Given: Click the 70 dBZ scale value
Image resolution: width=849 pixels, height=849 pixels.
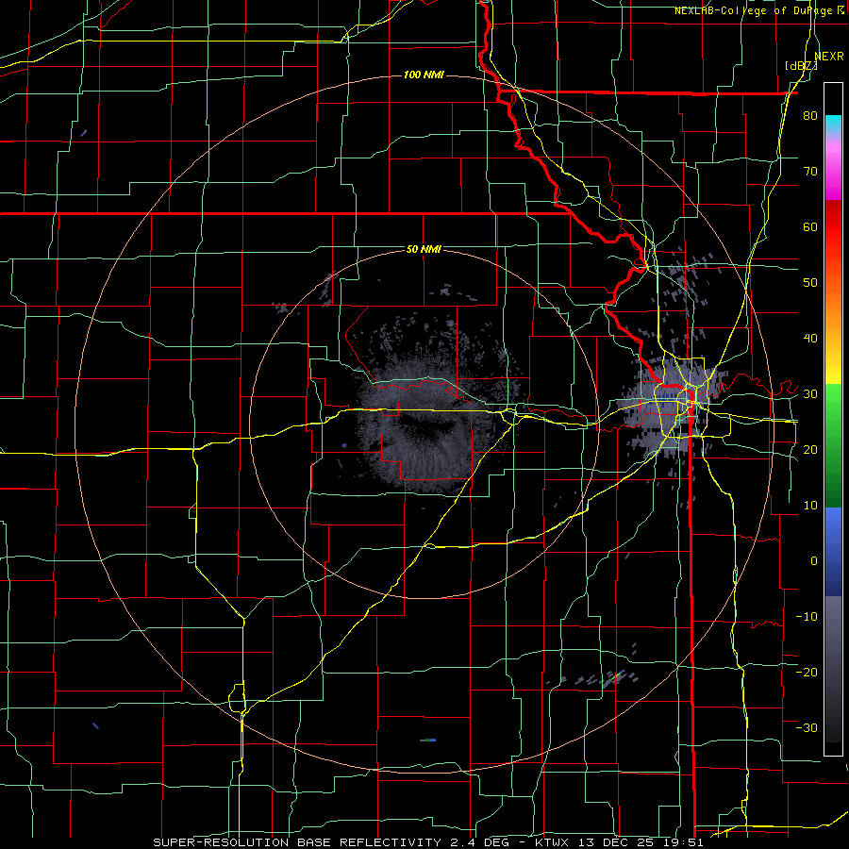Looking at the screenshot, I should pos(810,172).
